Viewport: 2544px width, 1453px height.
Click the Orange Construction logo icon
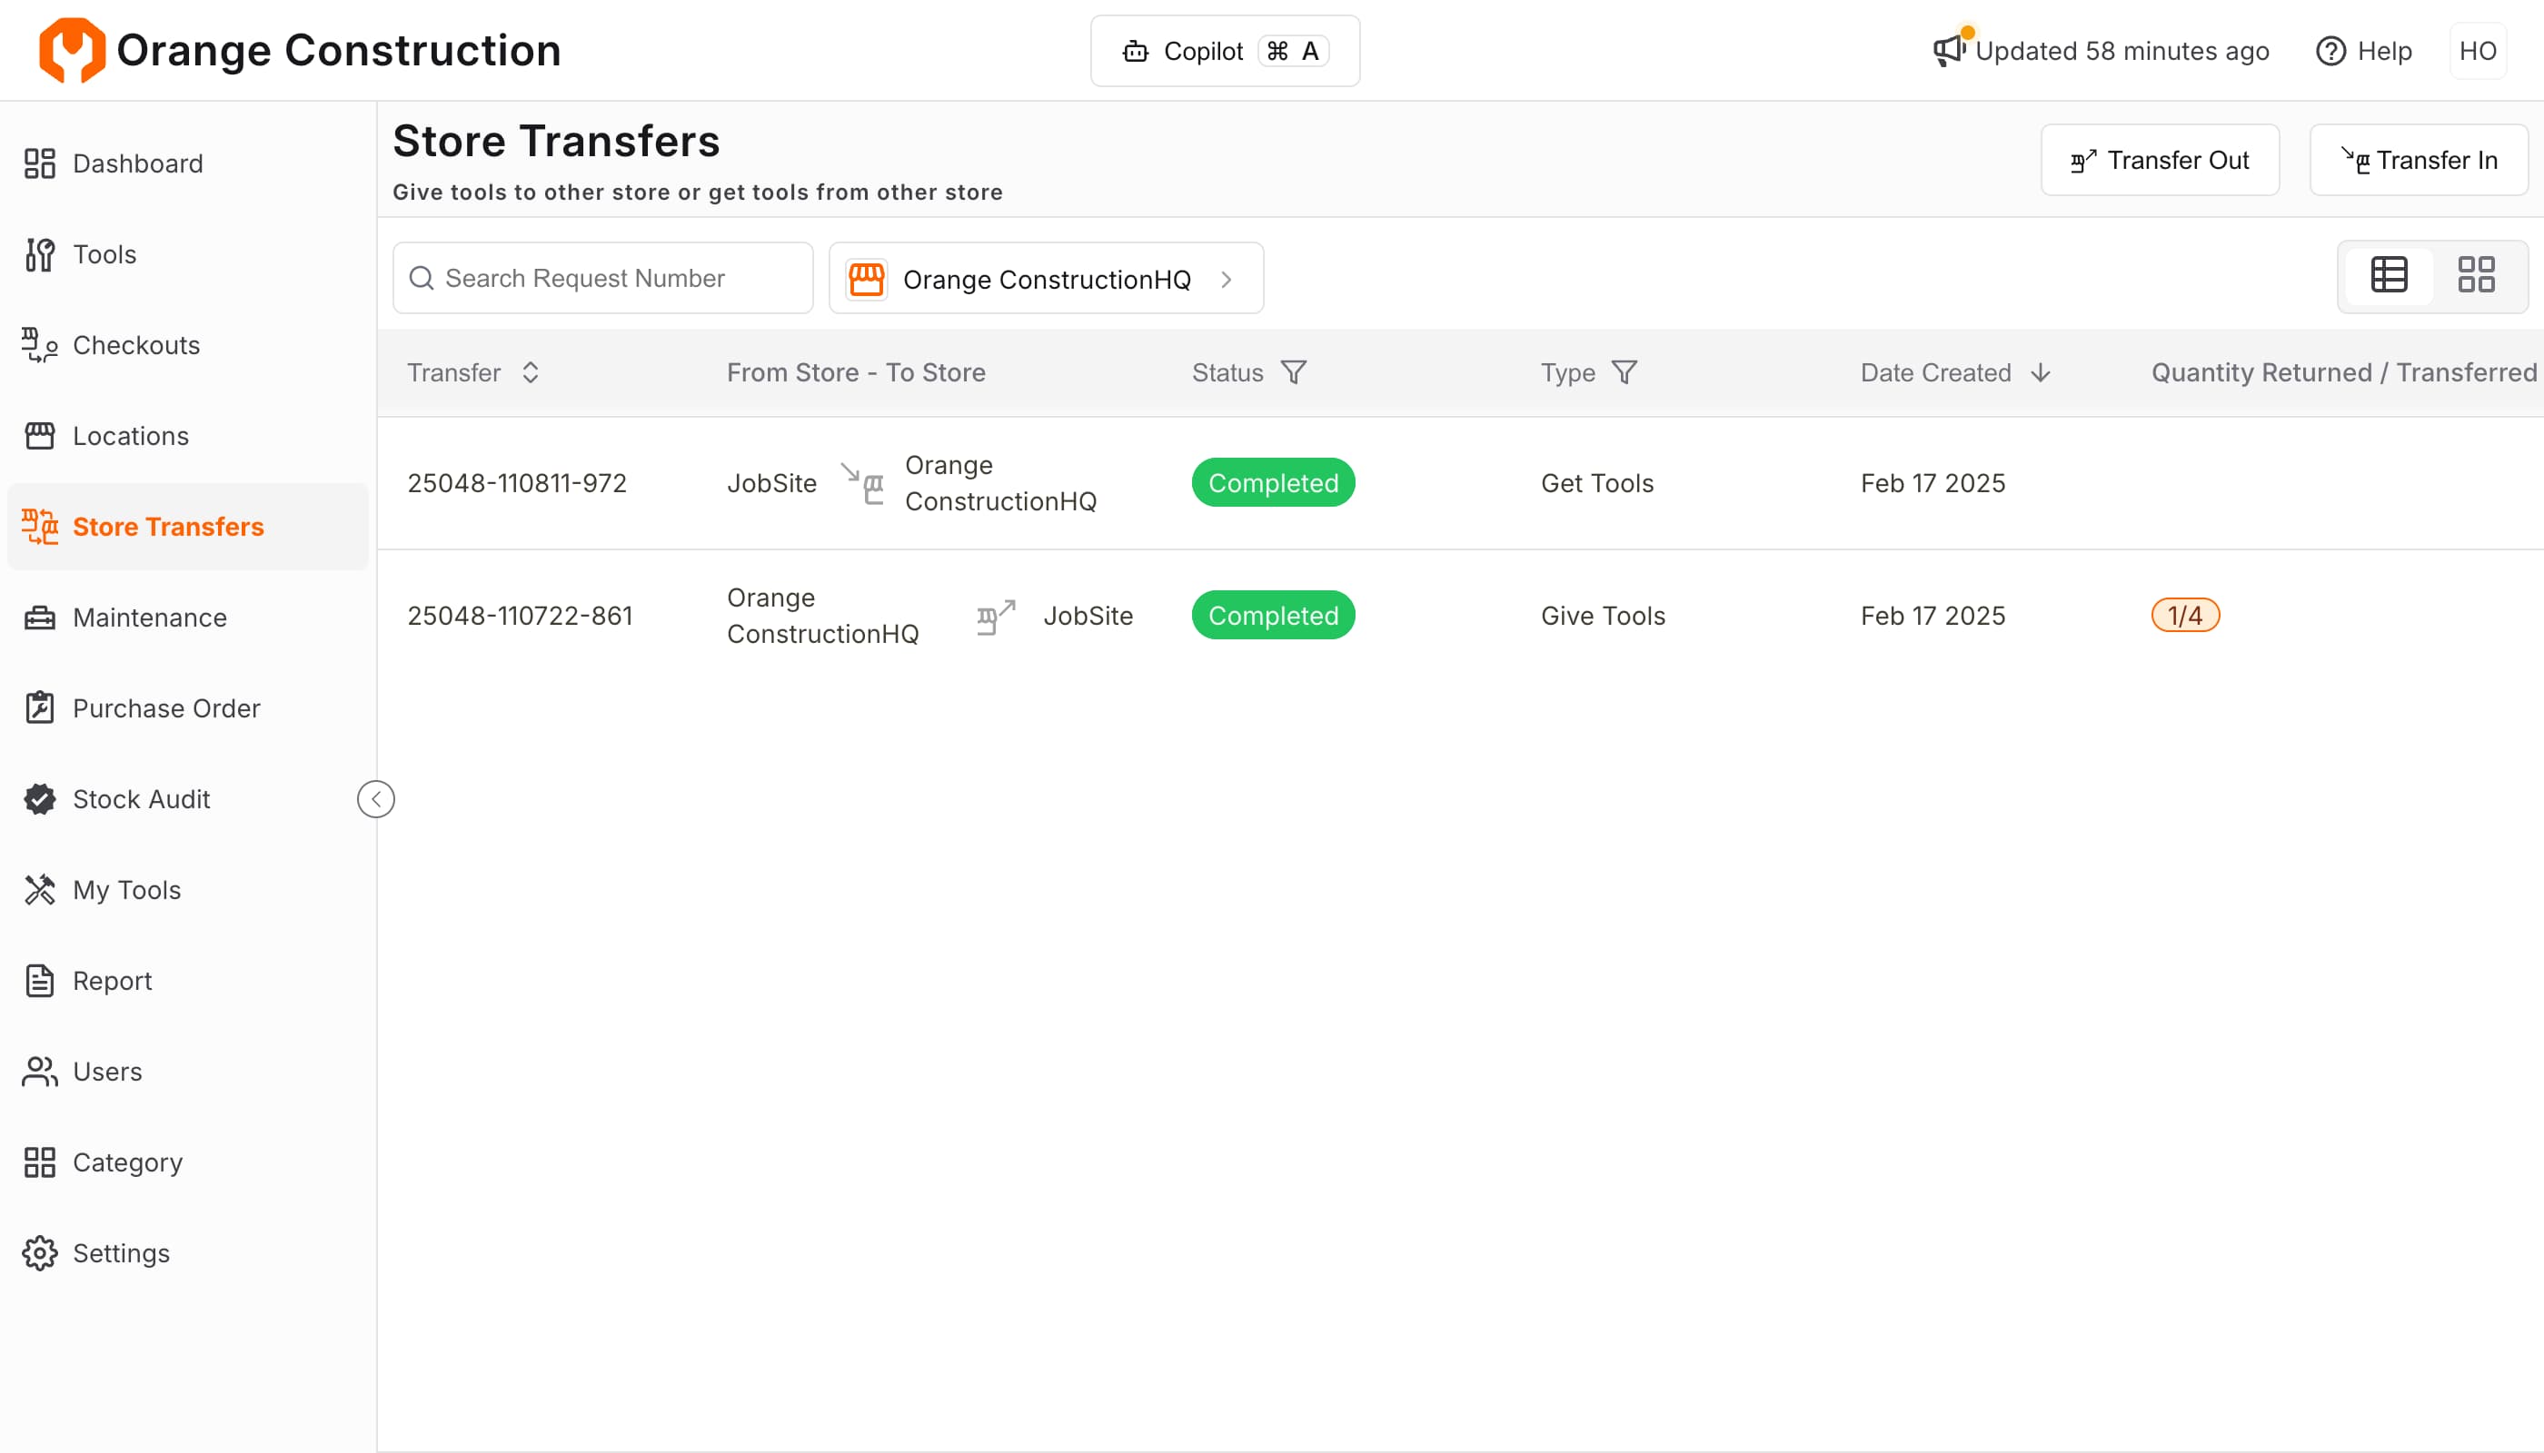click(x=72, y=50)
